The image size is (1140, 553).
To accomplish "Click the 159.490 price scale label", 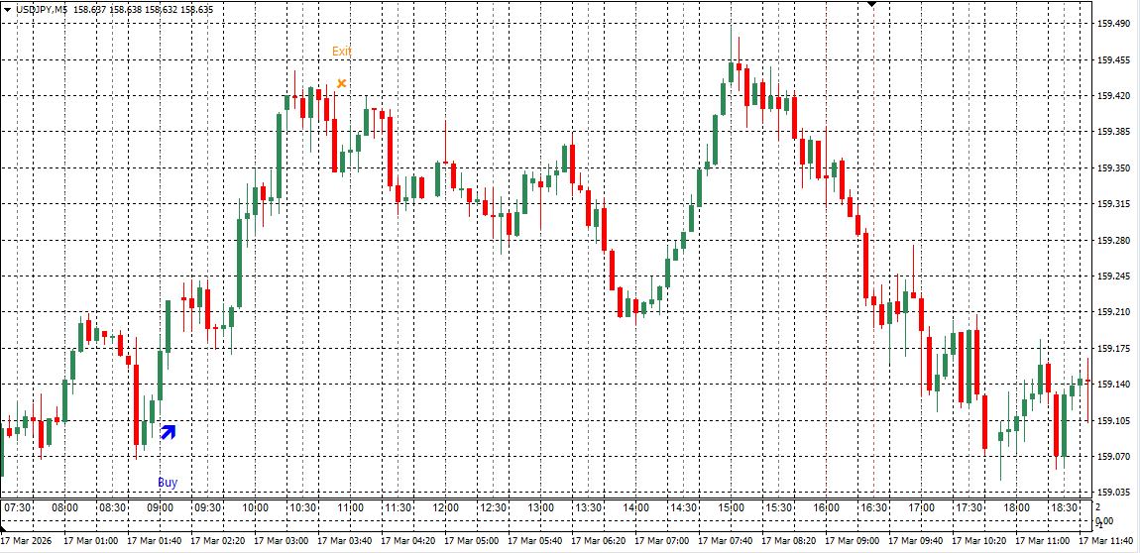I will 1114,24.
